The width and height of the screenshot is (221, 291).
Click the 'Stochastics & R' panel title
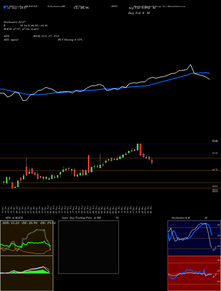[180, 218]
